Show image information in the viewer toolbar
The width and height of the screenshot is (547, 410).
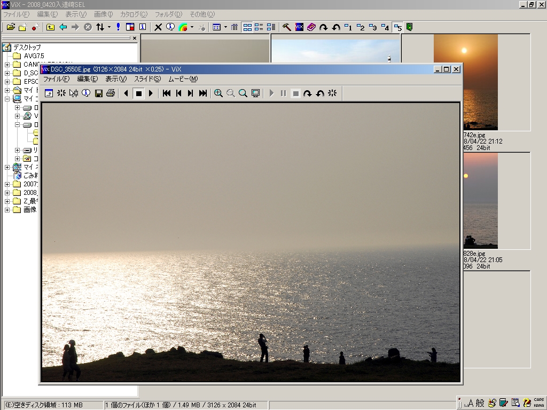86,93
